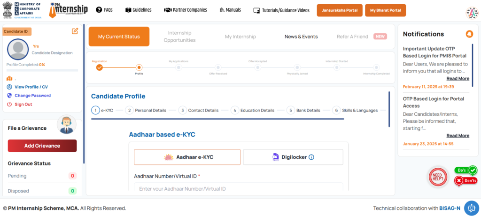The image size is (481, 216).
Task: Open the Guidelines menu item
Action: (x=139, y=10)
